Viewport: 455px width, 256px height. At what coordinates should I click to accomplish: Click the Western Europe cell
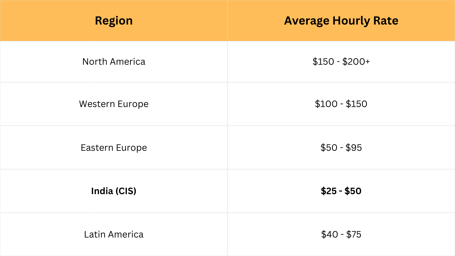tap(114, 104)
